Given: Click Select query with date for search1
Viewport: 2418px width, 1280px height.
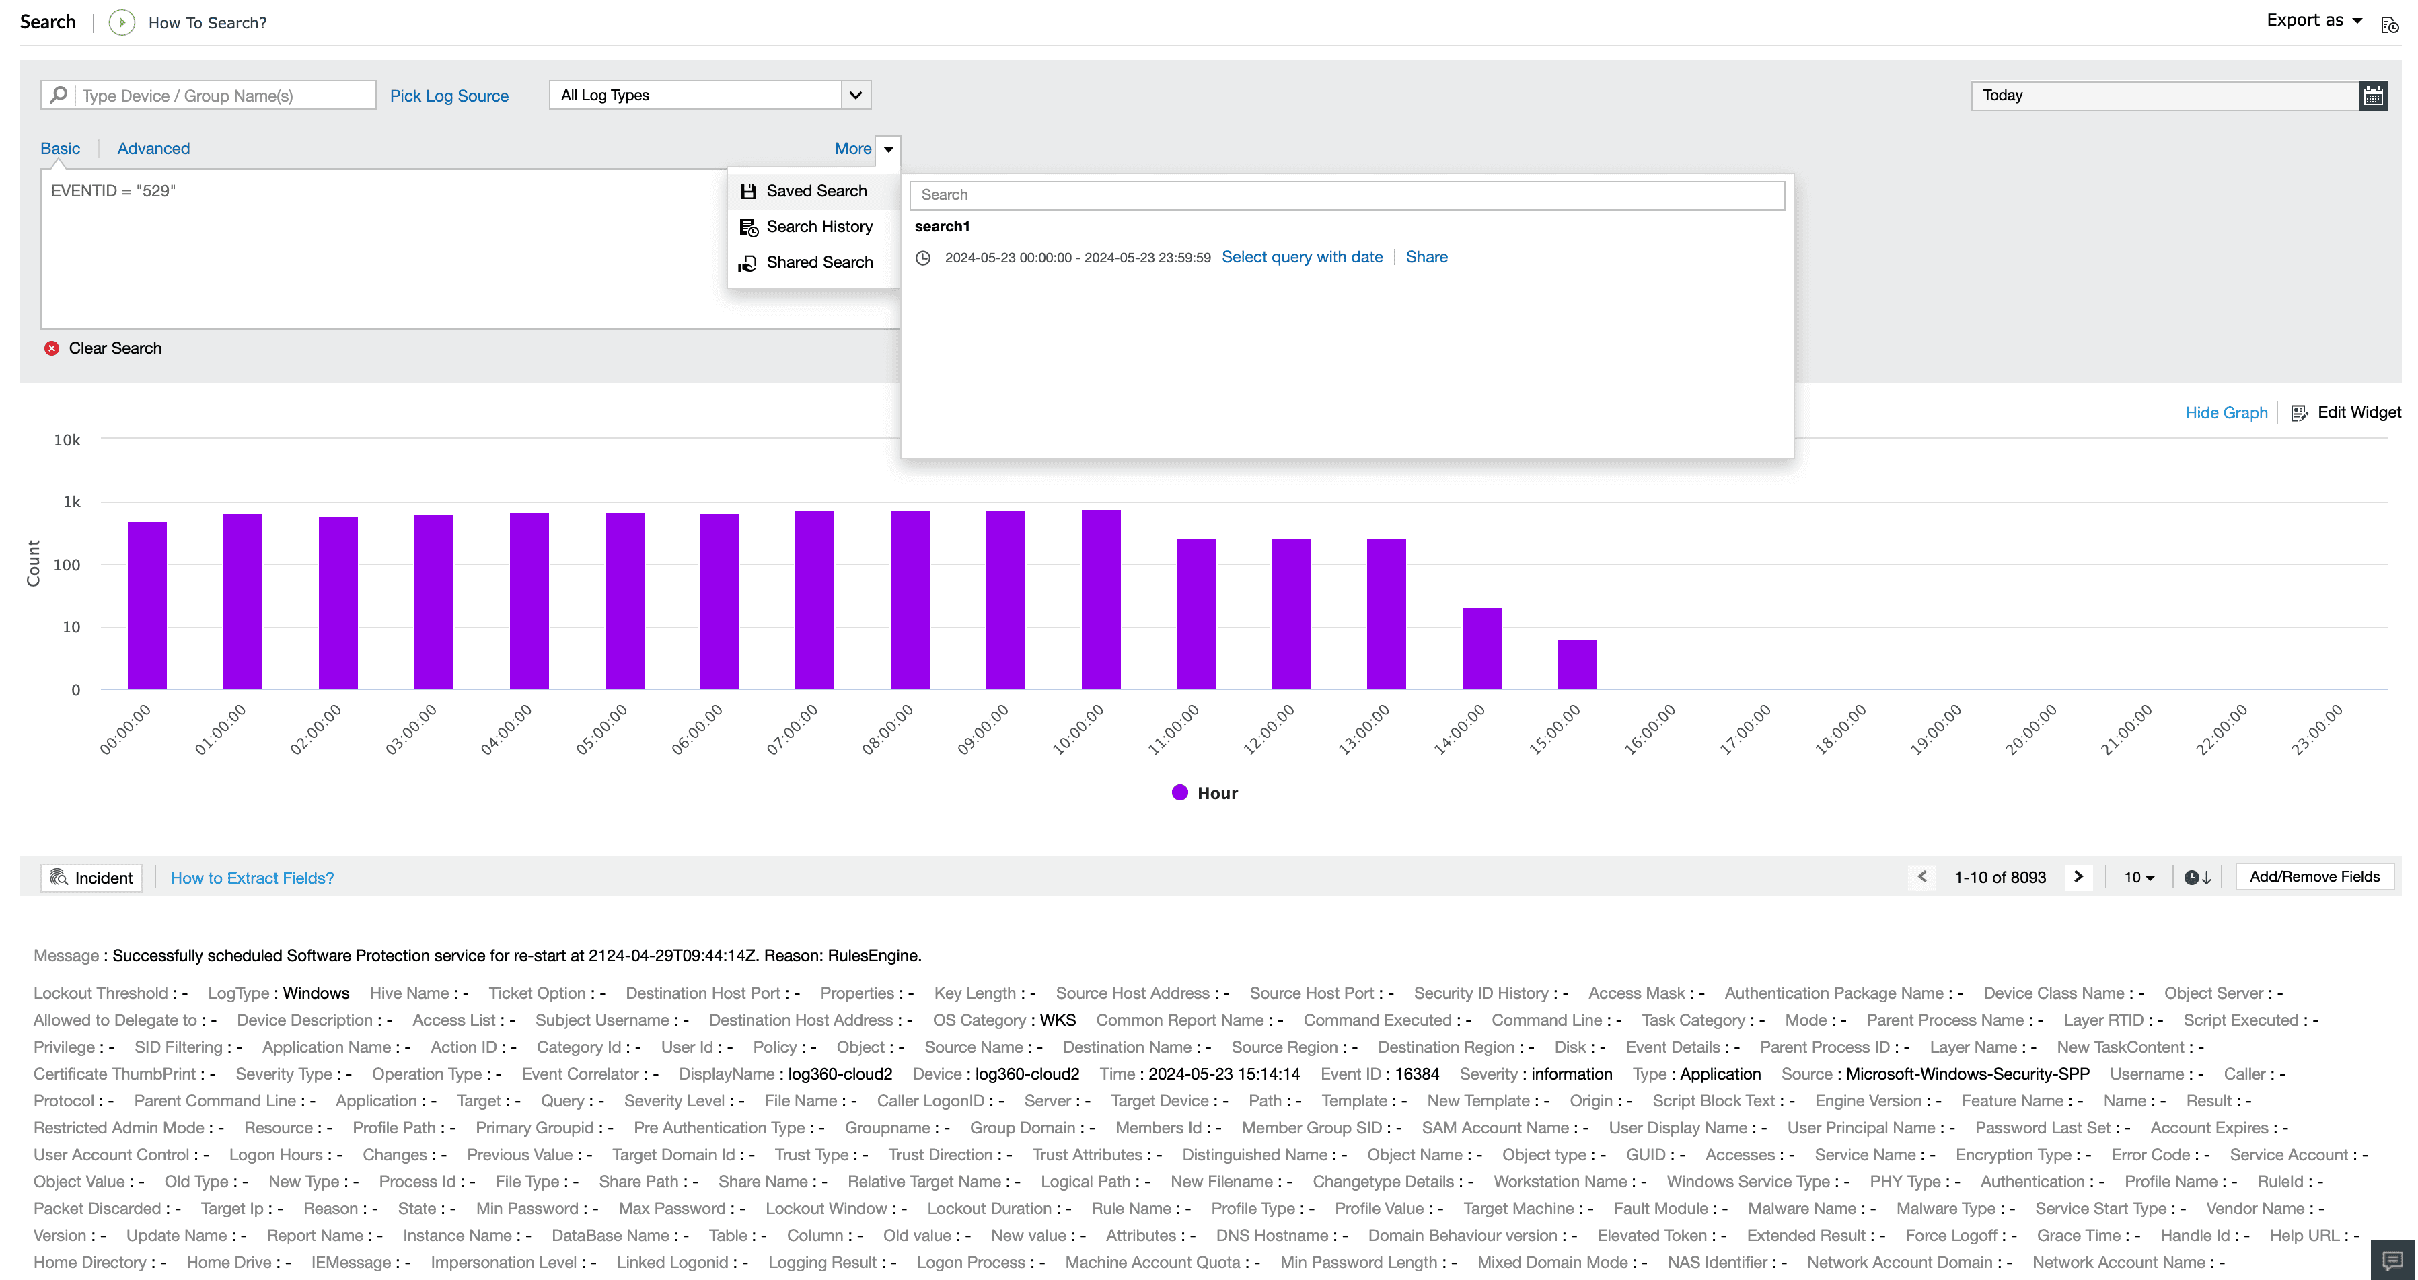Looking at the screenshot, I should pos(1301,256).
